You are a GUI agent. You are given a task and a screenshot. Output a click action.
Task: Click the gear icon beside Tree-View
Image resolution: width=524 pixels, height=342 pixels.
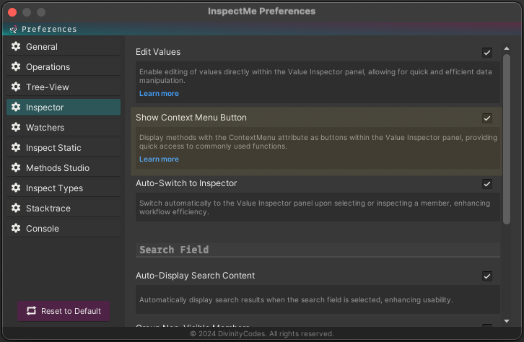(x=16, y=87)
